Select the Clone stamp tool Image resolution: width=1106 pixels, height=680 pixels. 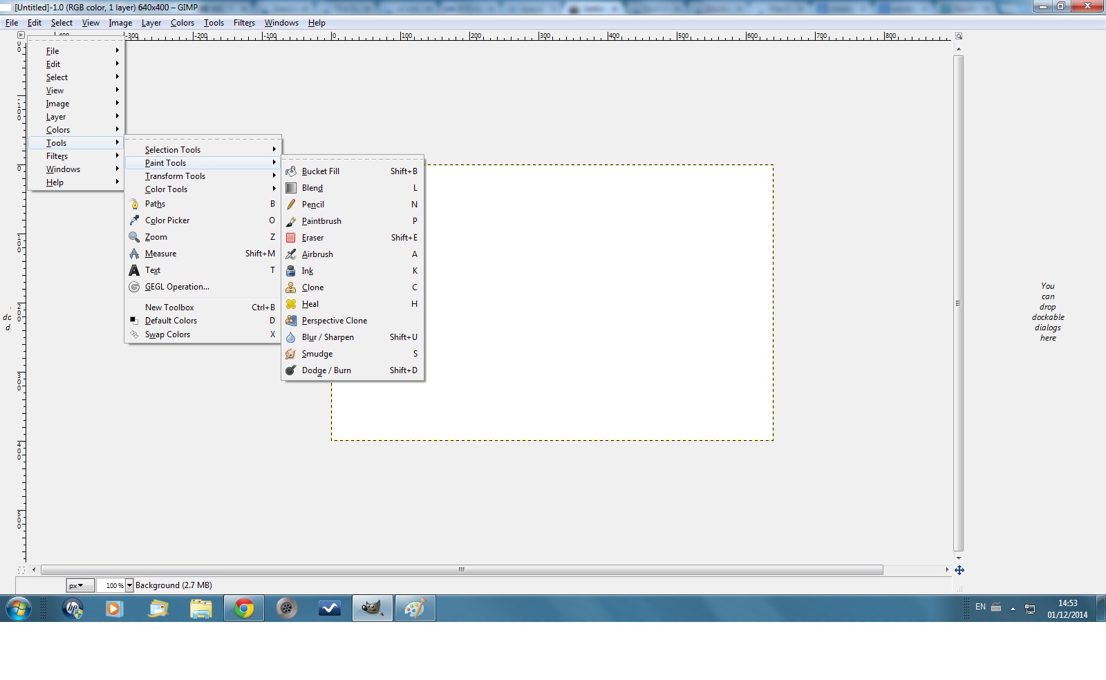(353, 287)
